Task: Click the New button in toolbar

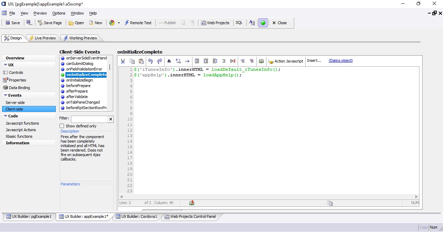Action: [x=96, y=23]
